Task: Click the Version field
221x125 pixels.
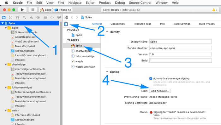Action: (180, 54)
